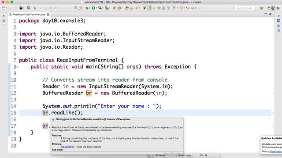Click the class name ReadInputFromTerminal on line 7
The image size is (282, 158).
point(87,60)
